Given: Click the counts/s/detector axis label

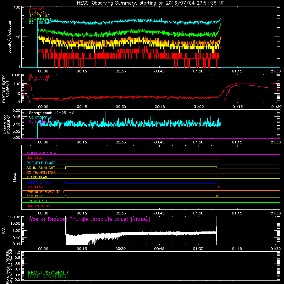Looking at the screenshot, I should (10, 37).
